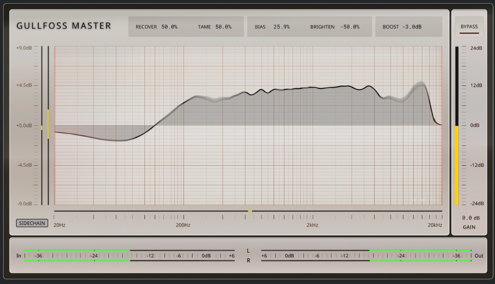Click the GAIN label

click(x=469, y=227)
